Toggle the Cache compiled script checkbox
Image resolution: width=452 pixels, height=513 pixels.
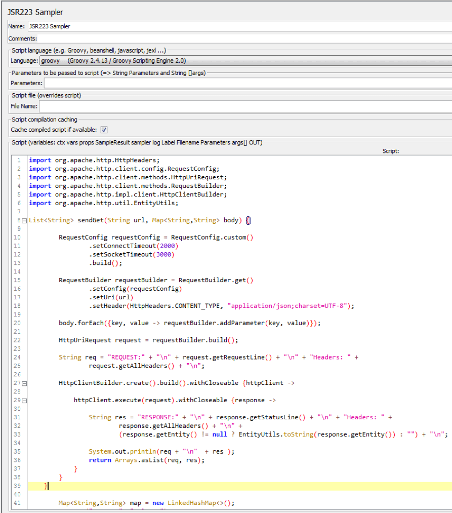point(104,130)
